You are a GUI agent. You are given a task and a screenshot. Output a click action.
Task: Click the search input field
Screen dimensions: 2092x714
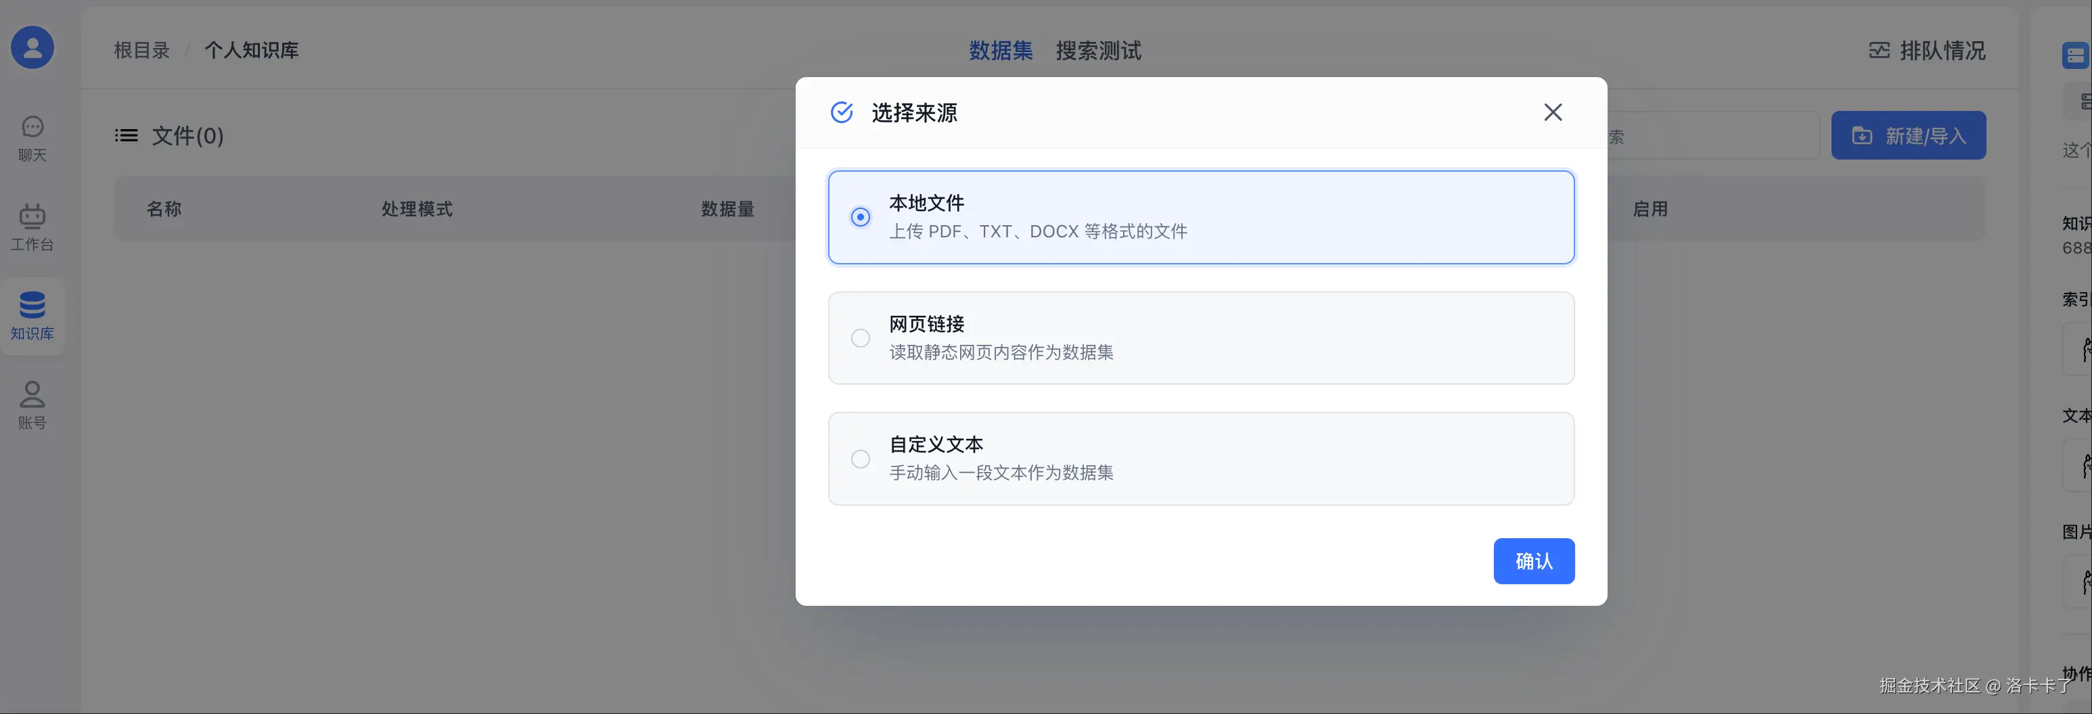(x=1714, y=137)
